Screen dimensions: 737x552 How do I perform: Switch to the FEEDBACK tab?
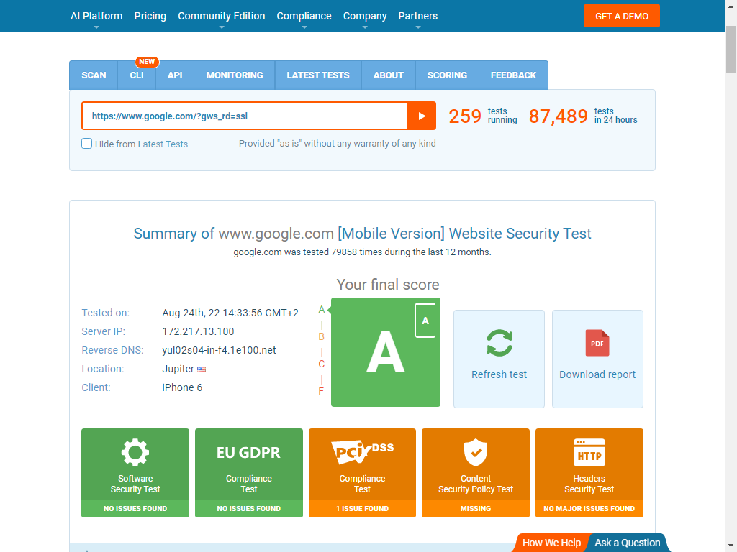tap(513, 75)
